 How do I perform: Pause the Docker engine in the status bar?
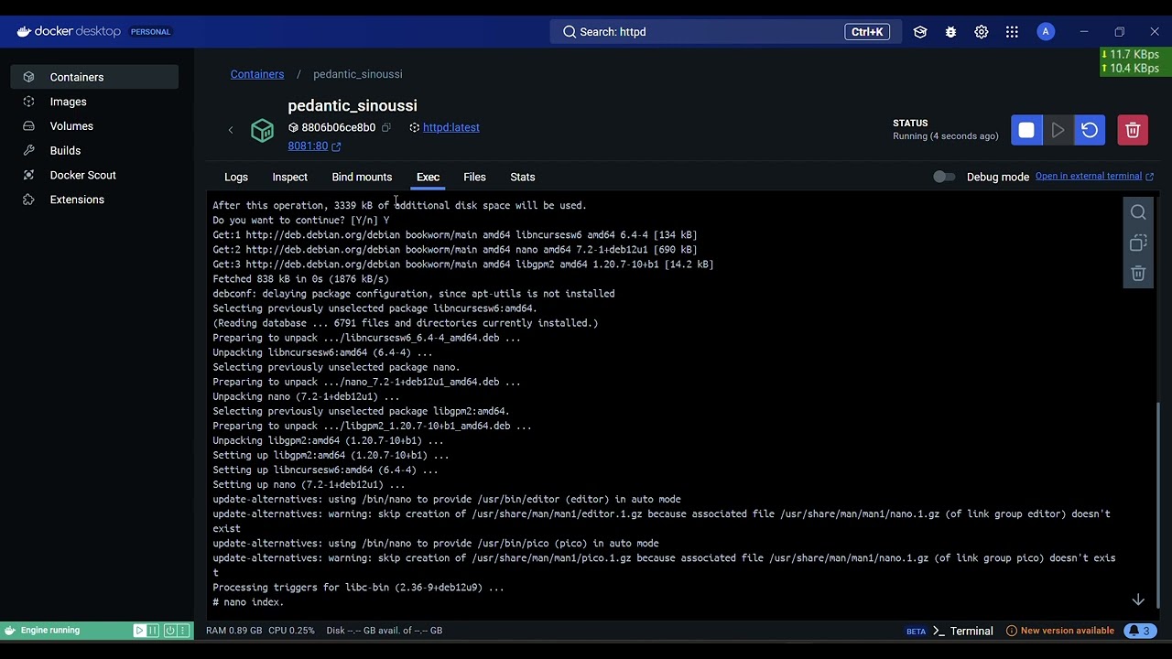pyautogui.click(x=154, y=631)
